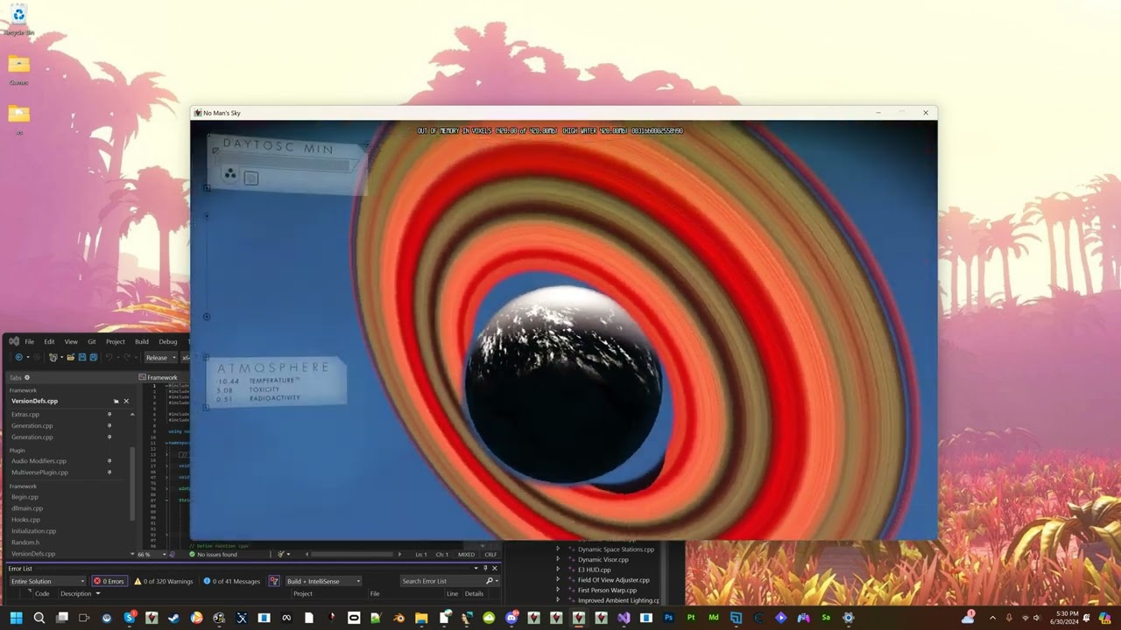This screenshot has height=630, width=1121.
Task: Click the No issues found status indicator
Action: (x=213, y=554)
